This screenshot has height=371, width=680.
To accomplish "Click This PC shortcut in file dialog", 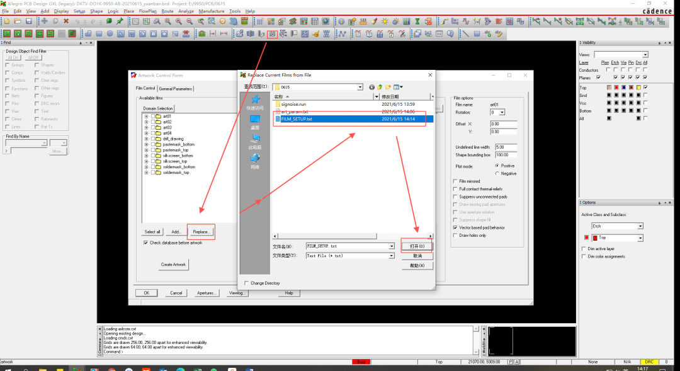I will pos(254,142).
